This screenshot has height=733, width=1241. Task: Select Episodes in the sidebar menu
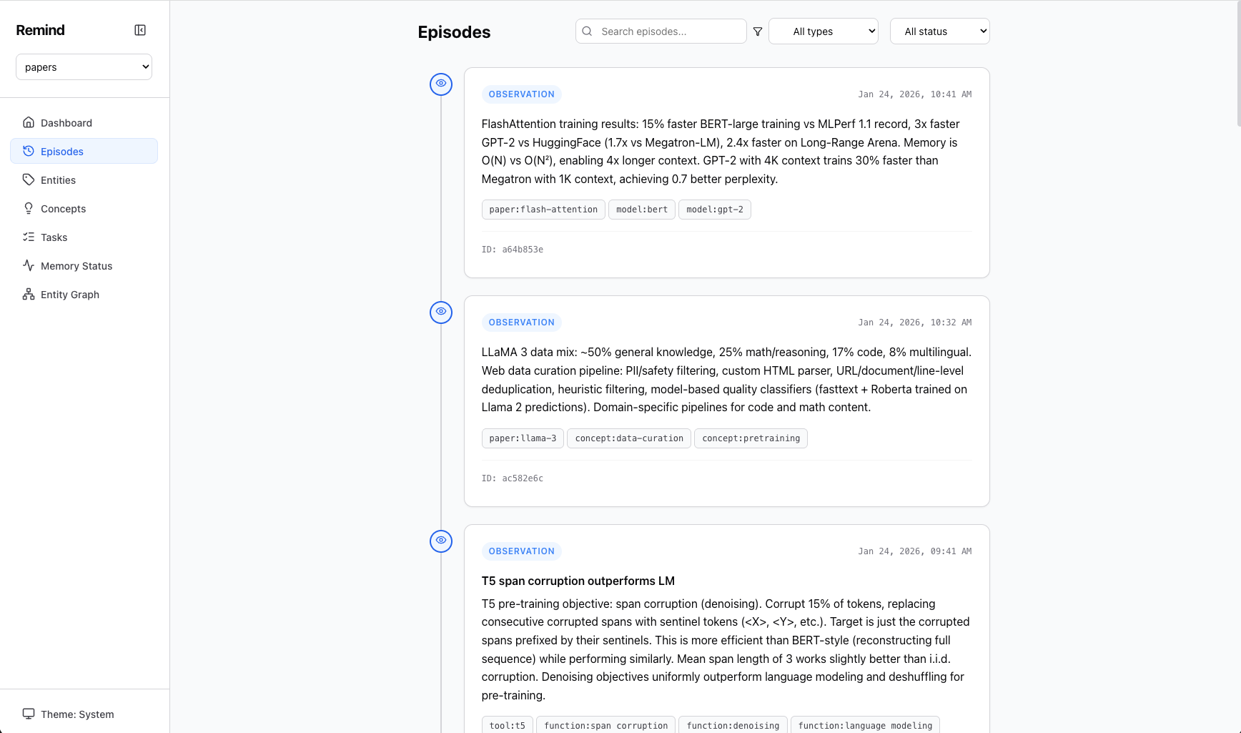62,152
